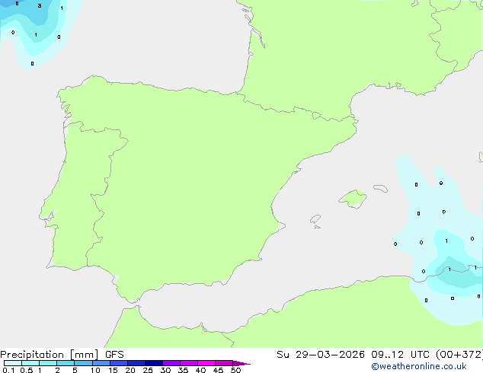This screenshot has width=483, height=373.
Task: Click the 5–10 mm legend swatch
Action: click(83, 363)
